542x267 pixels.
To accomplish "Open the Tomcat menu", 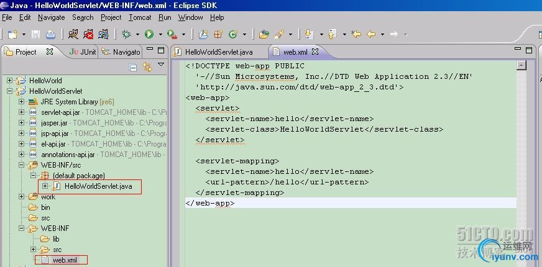I will pos(140,17).
